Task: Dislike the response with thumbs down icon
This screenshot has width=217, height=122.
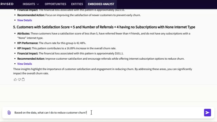Action: click(x=19, y=80)
